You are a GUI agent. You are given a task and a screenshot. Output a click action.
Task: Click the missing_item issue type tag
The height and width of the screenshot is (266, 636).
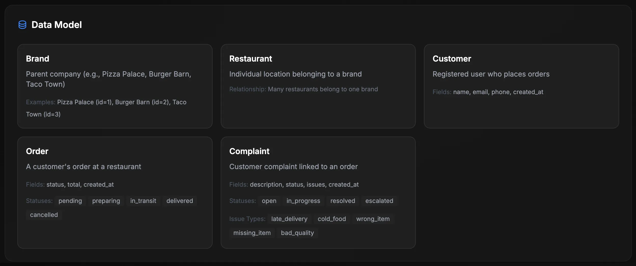point(252,233)
